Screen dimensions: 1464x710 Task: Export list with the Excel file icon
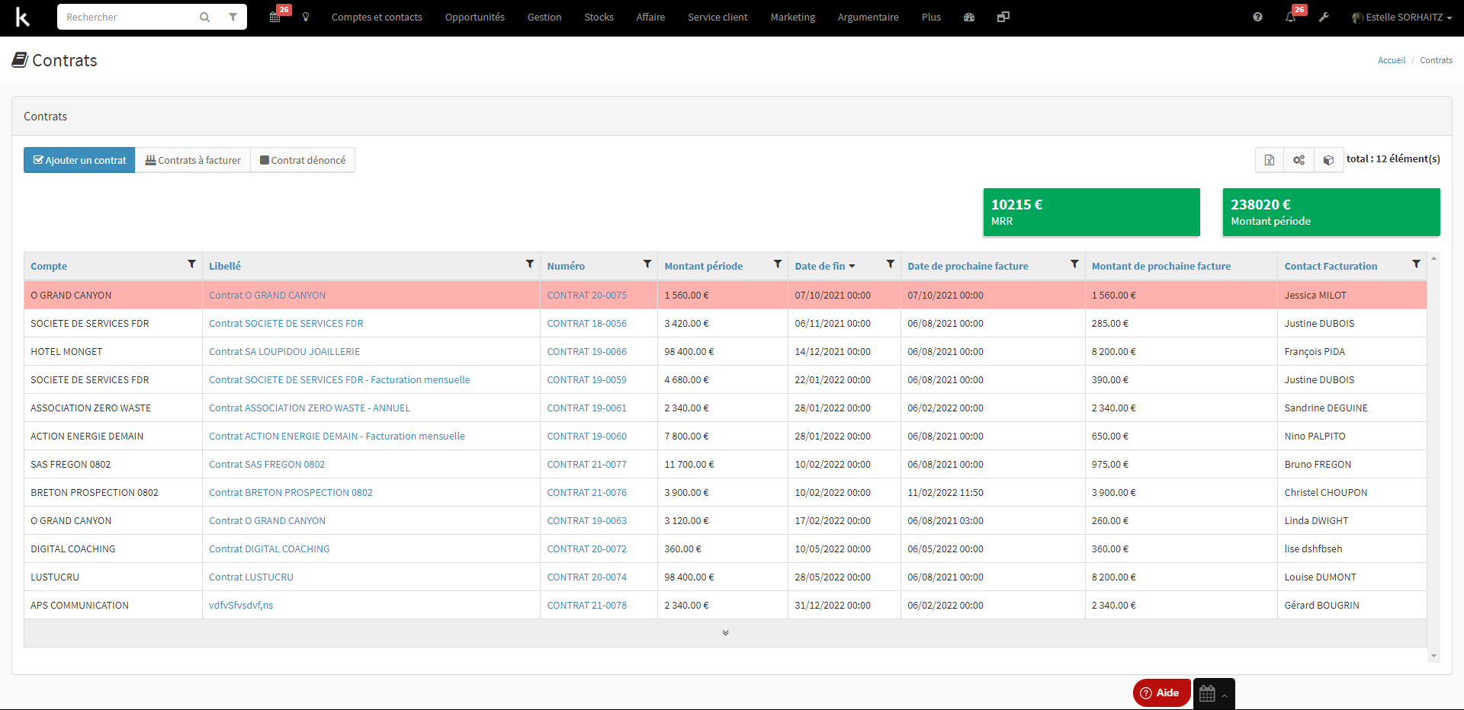(1270, 160)
